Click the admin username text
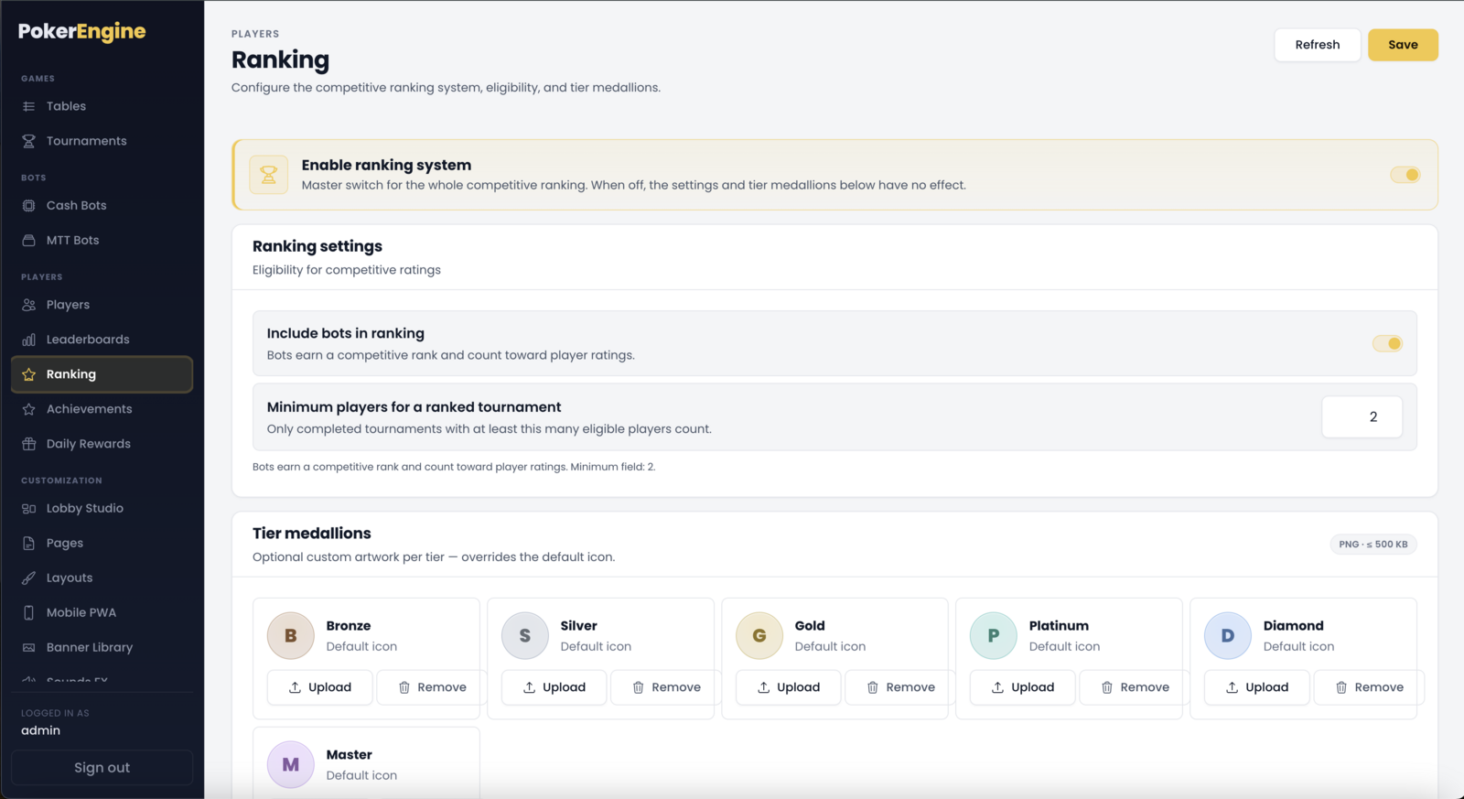This screenshot has height=799, width=1464. [40, 730]
